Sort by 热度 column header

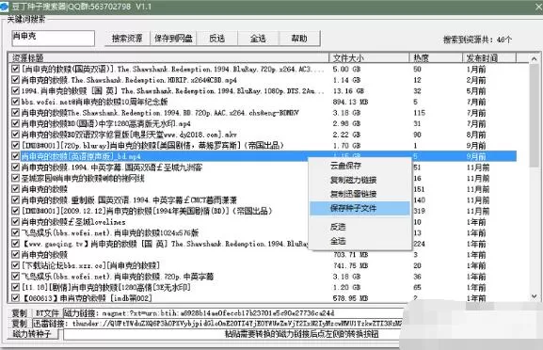[436, 57]
